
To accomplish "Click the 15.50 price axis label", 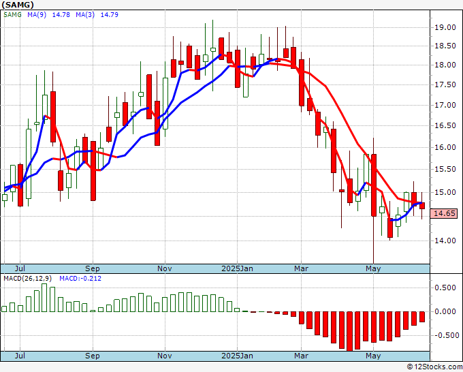I will [445, 169].
